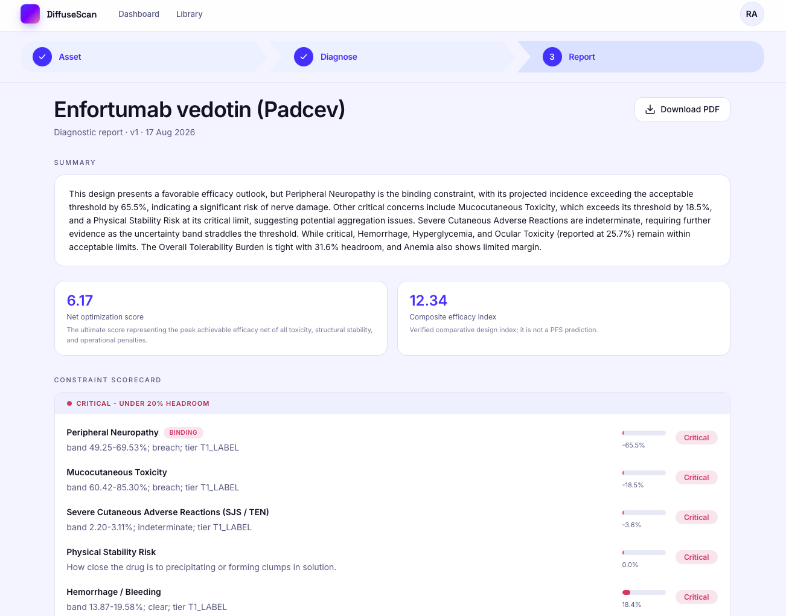Click the DiffuseScan purple logo icon
The height and width of the screenshot is (616, 786).
pos(30,14)
